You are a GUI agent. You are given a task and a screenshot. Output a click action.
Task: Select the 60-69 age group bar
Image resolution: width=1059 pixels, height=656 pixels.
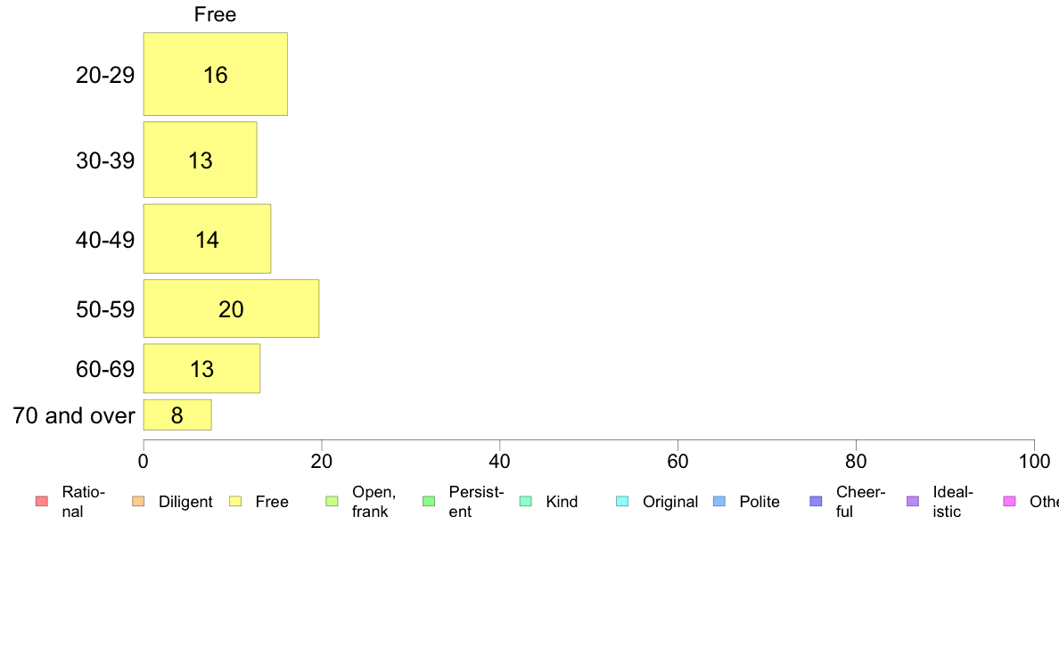coord(202,368)
